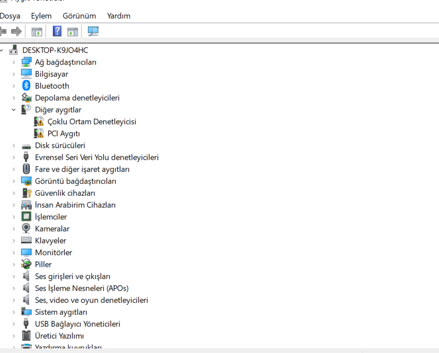Click display adapter icon next to Görüntü bağdaştırıcıları
Image resolution: width=439 pixels, height=353 pixels.
click(x=26, y=181)
